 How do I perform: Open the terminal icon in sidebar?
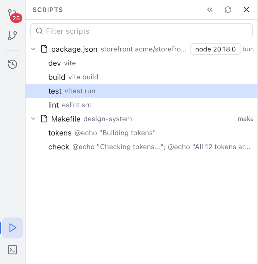click(x=12, y=250)
